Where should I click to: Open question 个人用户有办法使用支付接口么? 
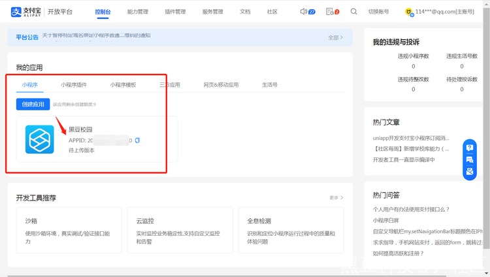tap(411, 209)
